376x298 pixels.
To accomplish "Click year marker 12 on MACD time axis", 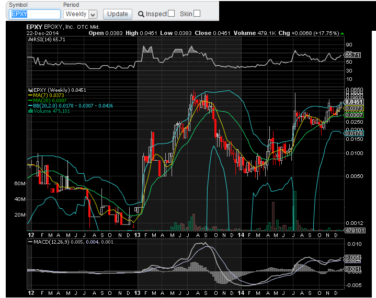I will 31,293.
